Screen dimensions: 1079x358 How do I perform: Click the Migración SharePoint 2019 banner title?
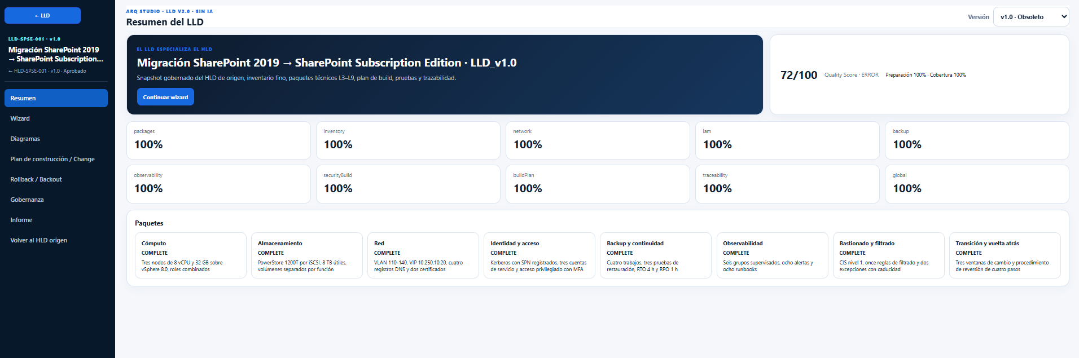(327, 63)
